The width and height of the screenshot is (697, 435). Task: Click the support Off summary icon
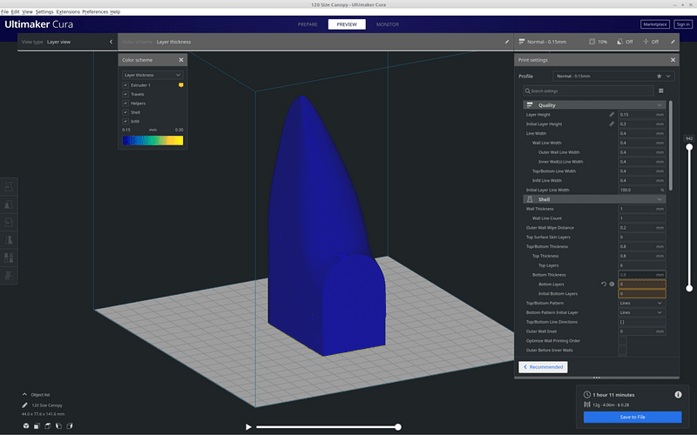(x=619, y=42)
